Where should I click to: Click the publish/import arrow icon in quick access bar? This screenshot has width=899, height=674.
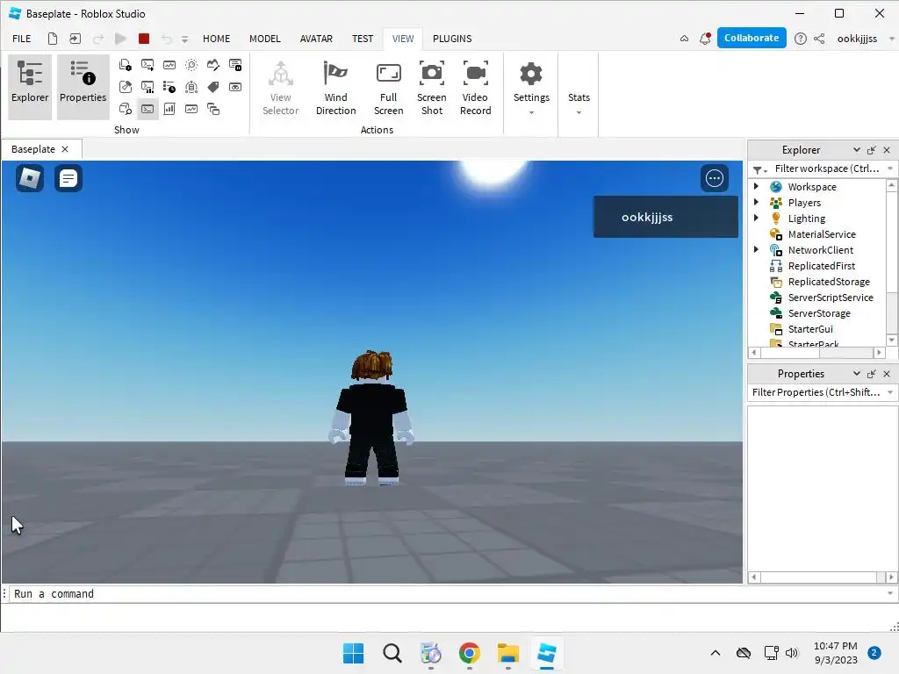(x=76, y=39)
